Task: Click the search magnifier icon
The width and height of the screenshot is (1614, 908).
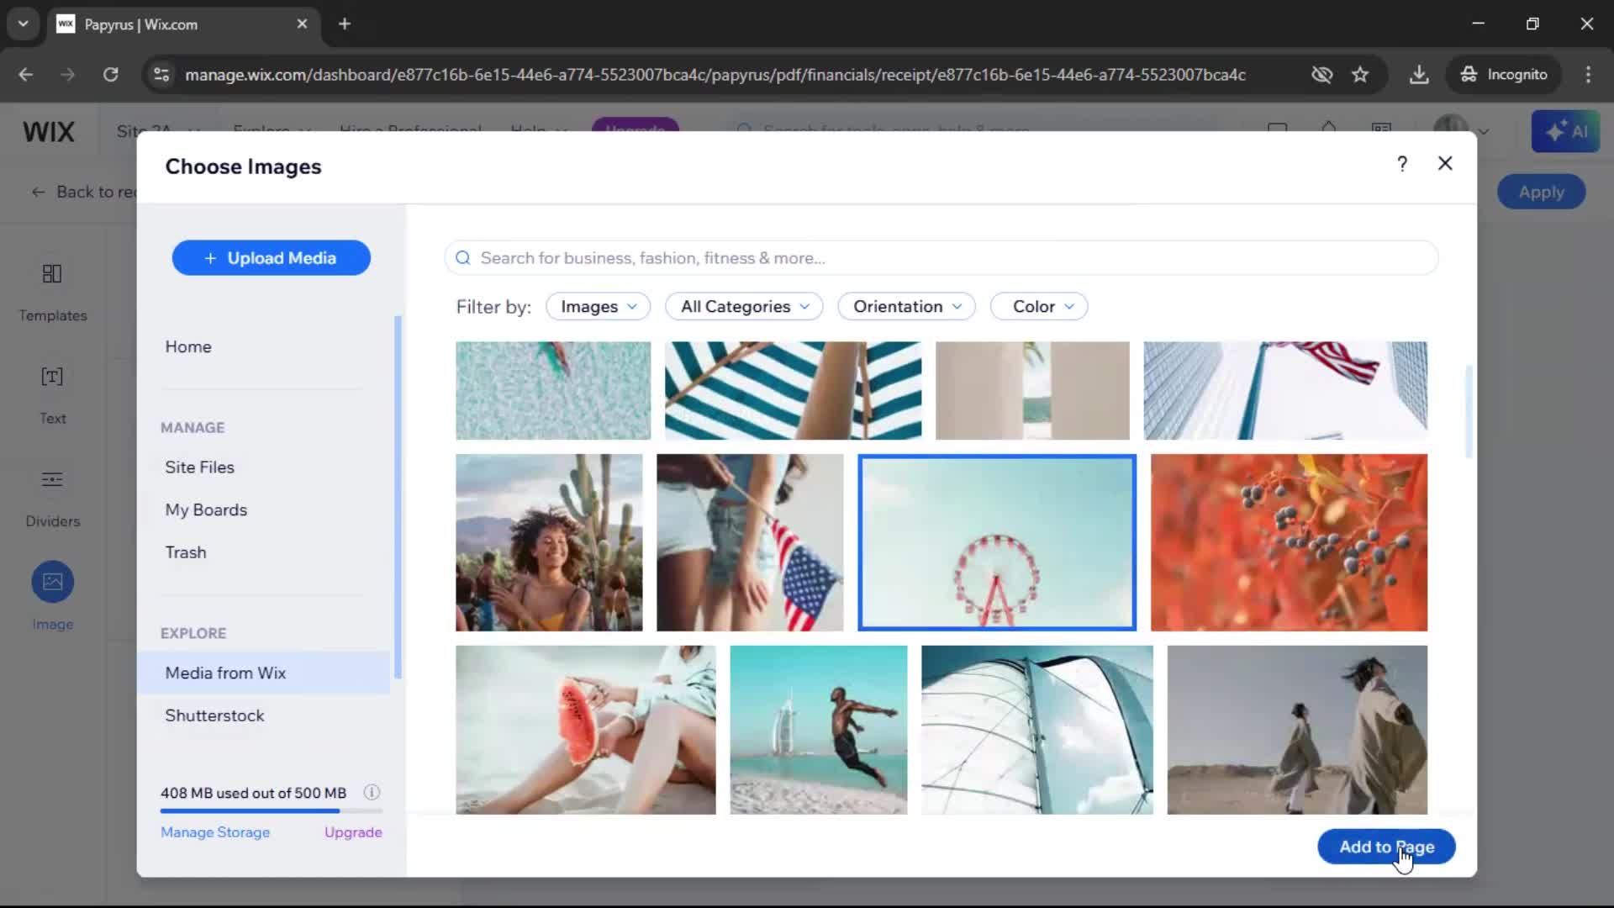Action: click(463, 258)
